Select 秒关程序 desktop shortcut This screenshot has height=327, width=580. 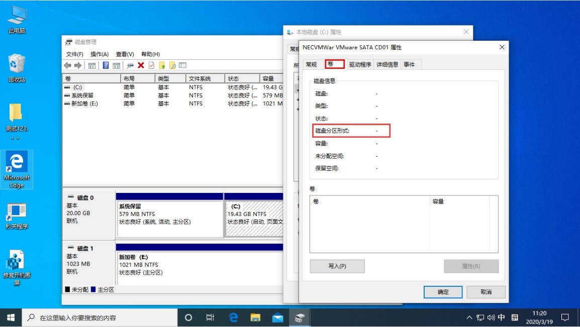(x=17, y=216)
